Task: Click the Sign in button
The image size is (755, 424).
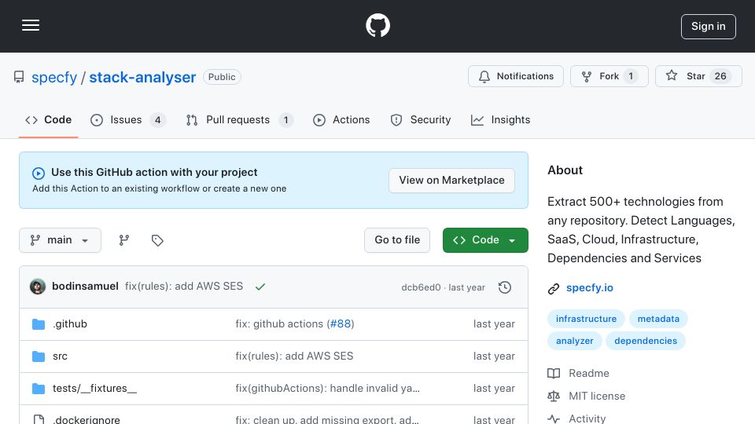Action: (x=709, y=27)
